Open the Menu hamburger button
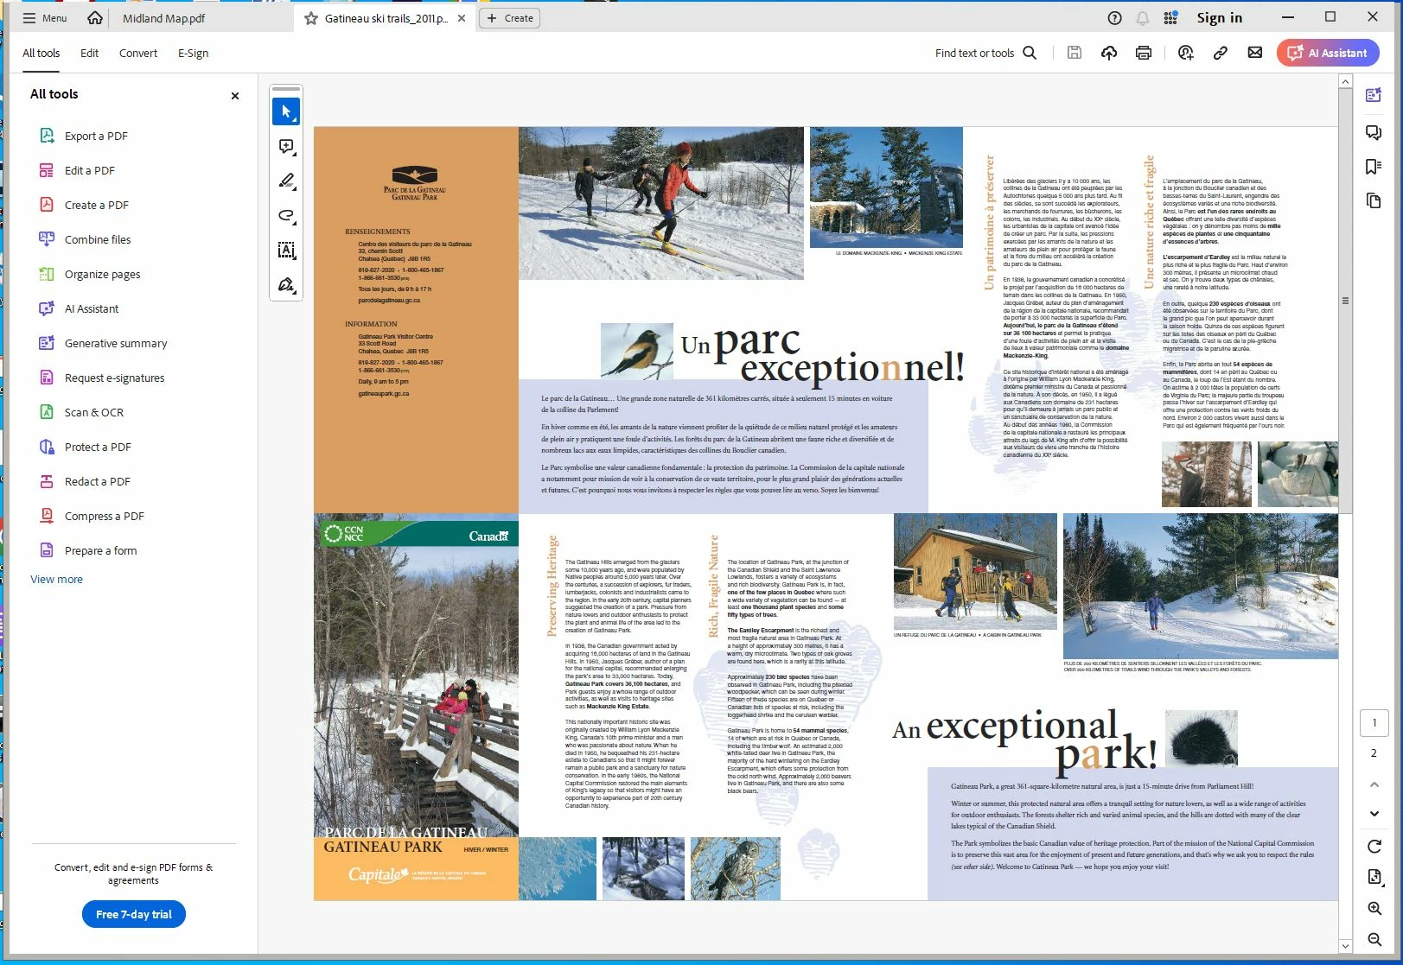The width and height of the screenshot is (1403, 965). point(44,18)
